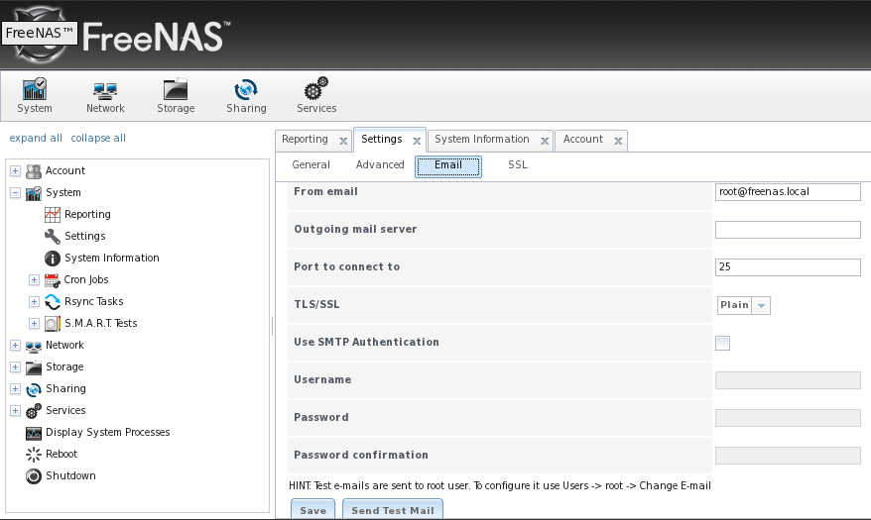871x520 pixels.
Task: Select the Advanced settings sub-tab
Action: (x=380, y=164)
